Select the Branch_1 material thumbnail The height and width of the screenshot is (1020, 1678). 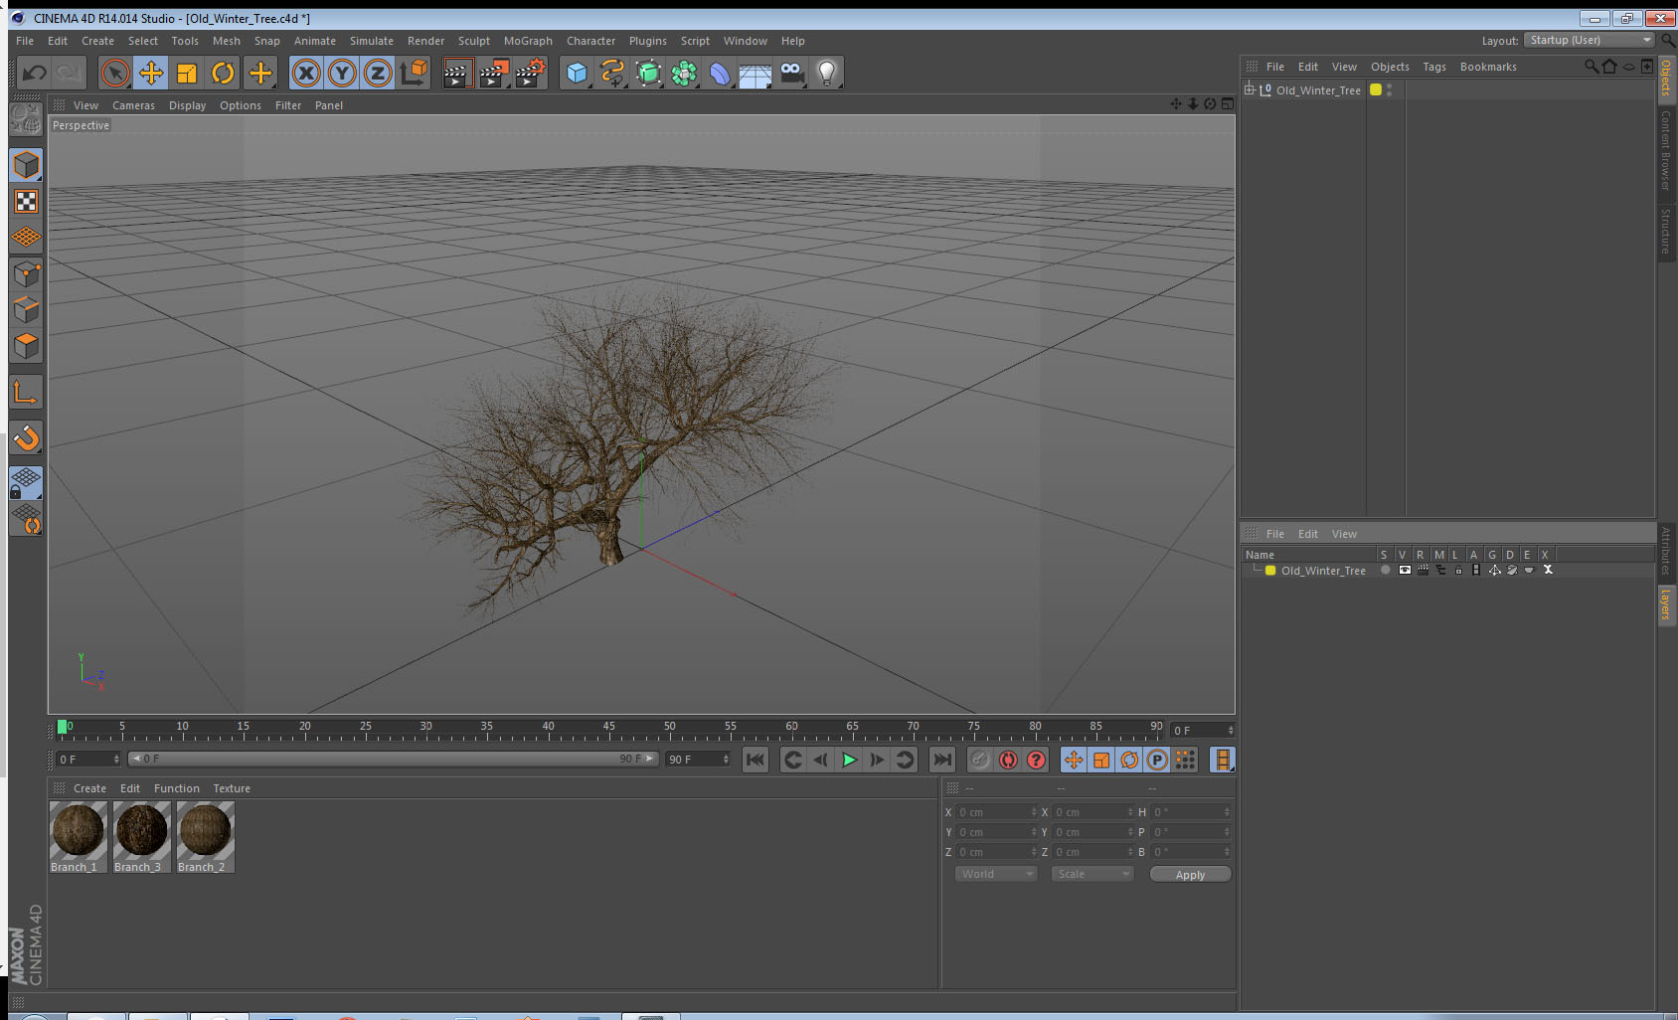(78, 837)
